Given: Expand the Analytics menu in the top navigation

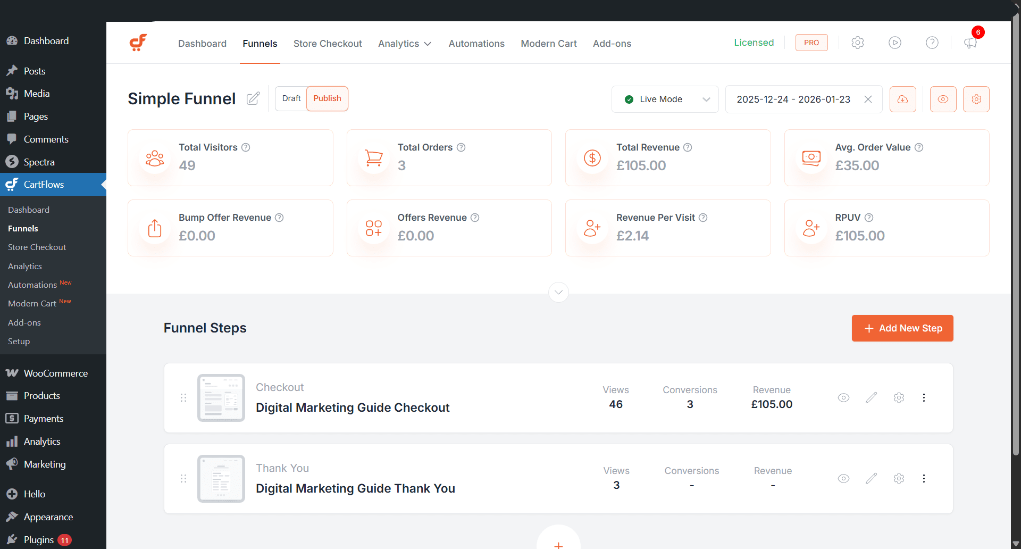Looking at the screenshot, I should [404, 44].
